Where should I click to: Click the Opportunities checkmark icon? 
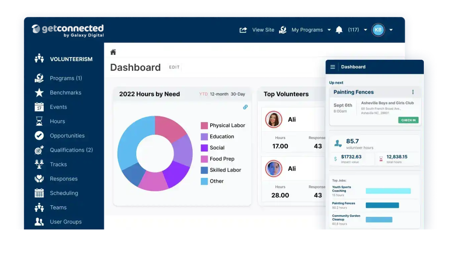[39, 135]
